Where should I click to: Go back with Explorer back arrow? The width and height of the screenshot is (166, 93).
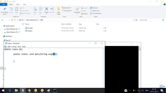point(2,20)
